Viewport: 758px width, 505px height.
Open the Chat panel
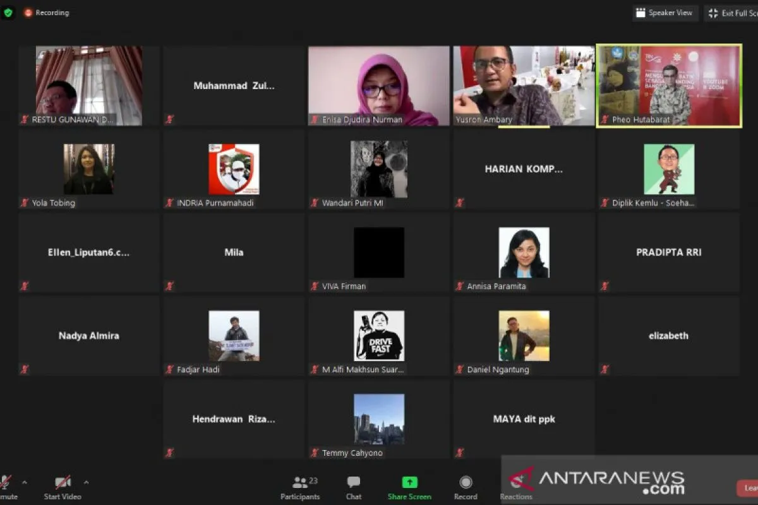point(354,483)
